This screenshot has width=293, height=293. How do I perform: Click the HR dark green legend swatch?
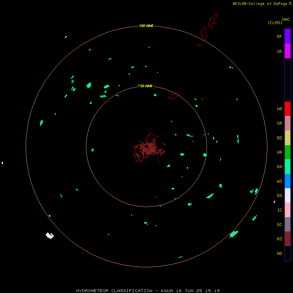tap(287, 152)
